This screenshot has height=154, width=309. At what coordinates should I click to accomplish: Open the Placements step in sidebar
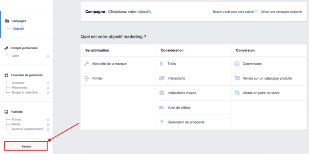tap(20, 88)
